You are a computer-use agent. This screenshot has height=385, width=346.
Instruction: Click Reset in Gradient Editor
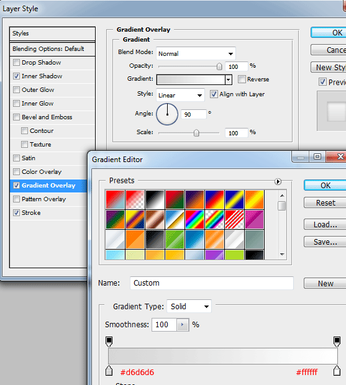pyautogui.click(x=325, y=203)
